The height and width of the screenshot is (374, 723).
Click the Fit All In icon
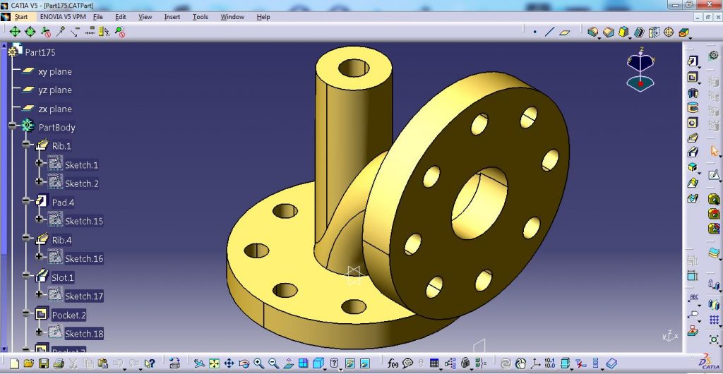click(x=214, y=363)
